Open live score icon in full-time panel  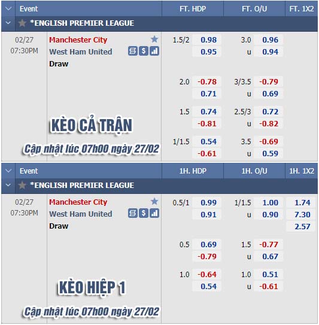[133, 51]
